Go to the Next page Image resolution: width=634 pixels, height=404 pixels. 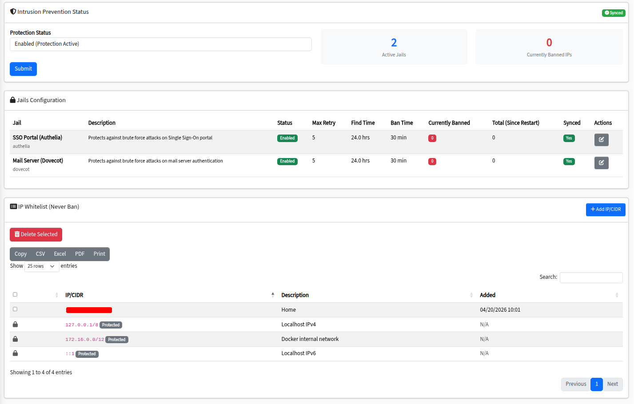613,384
